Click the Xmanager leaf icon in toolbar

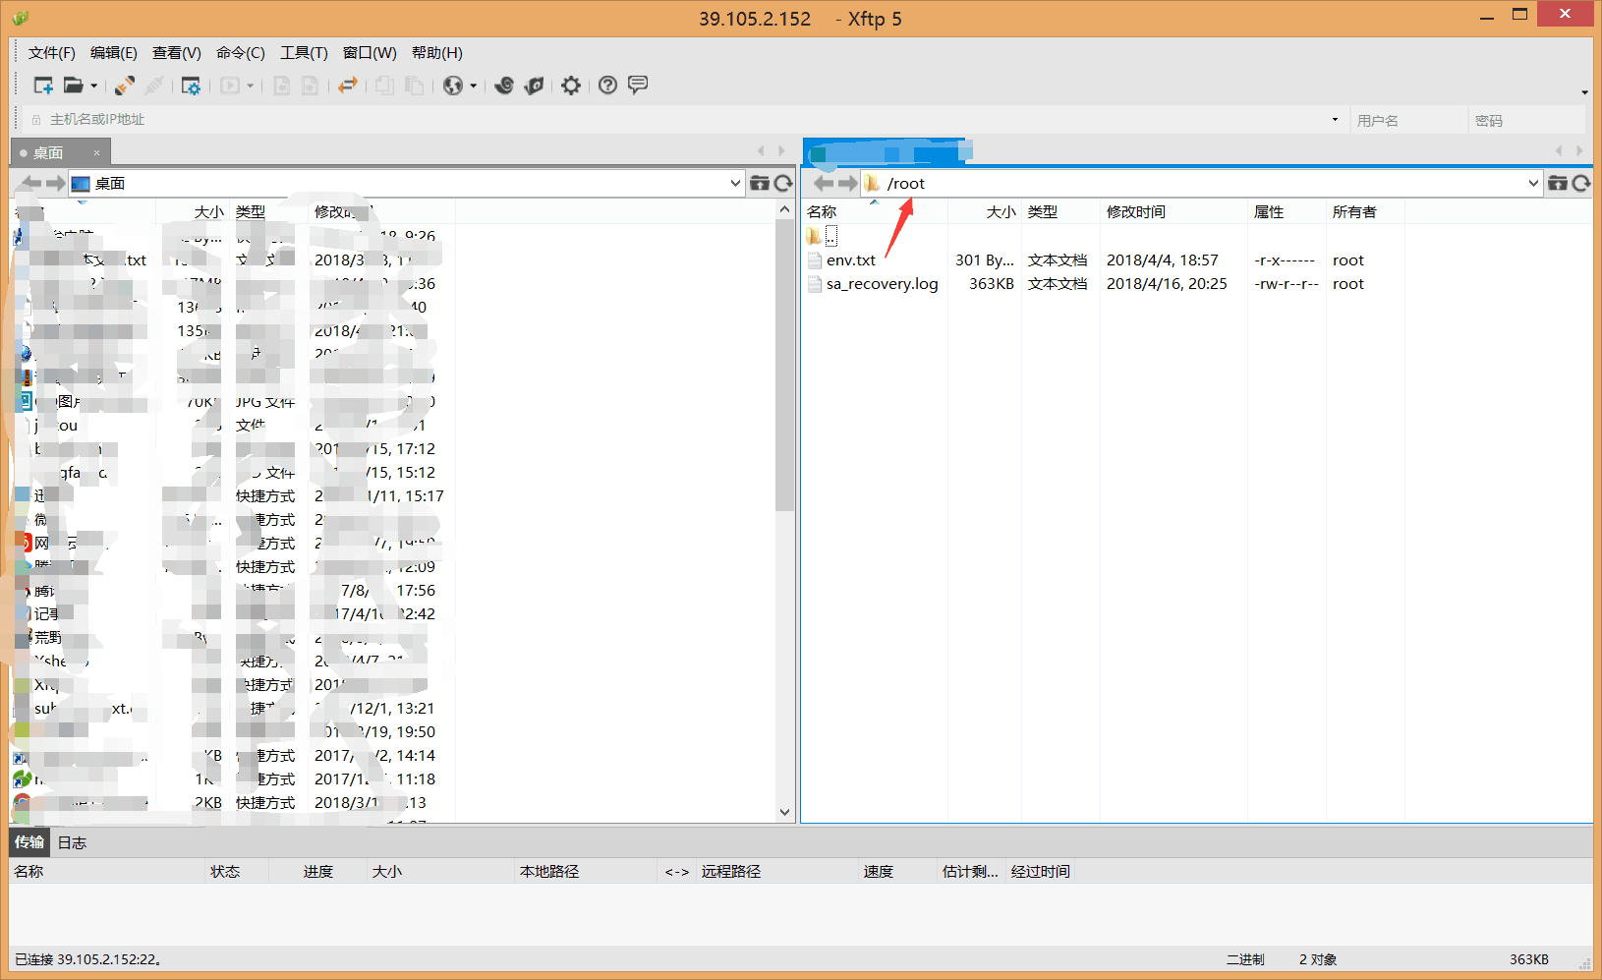534,86
